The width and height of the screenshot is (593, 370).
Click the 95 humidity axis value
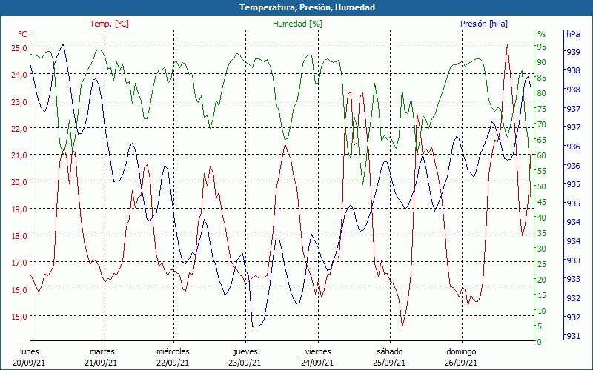pos(542,47)
